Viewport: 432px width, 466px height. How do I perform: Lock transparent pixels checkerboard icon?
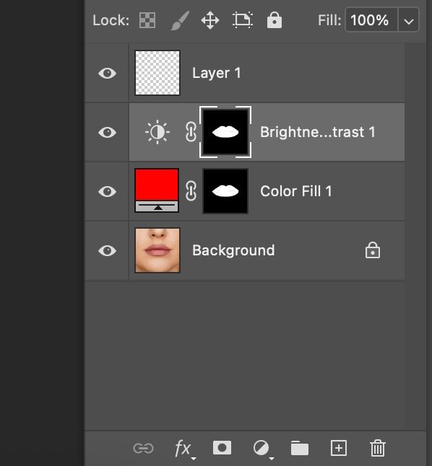pyautogui.click(x=147, y=20)
